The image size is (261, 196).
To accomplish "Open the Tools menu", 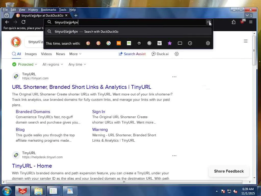I will point(63,10).
